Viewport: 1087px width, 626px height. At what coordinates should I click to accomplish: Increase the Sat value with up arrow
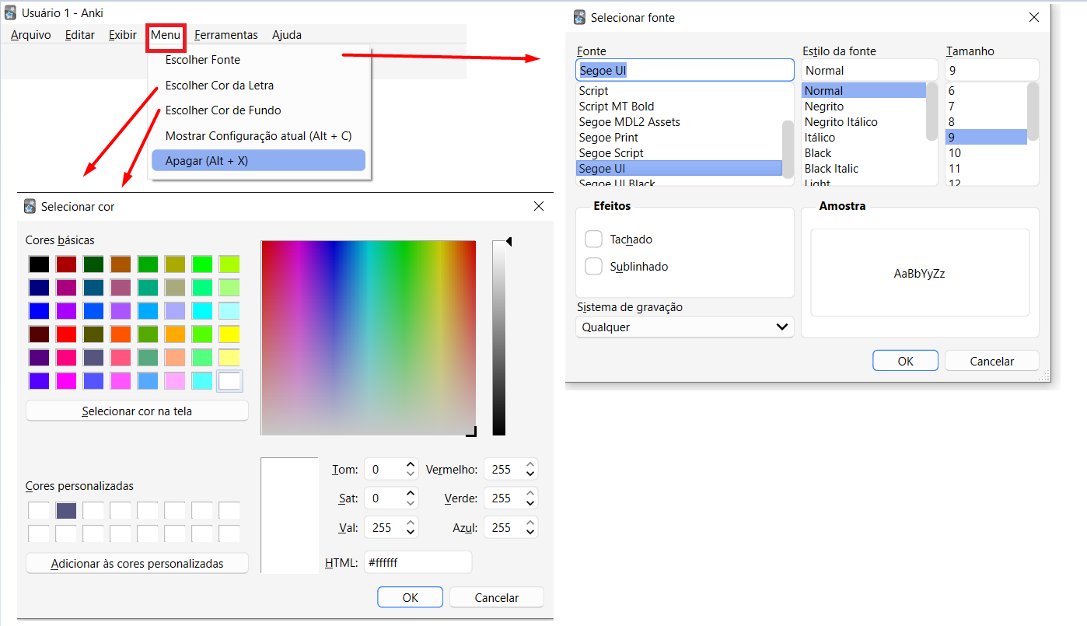411,494
